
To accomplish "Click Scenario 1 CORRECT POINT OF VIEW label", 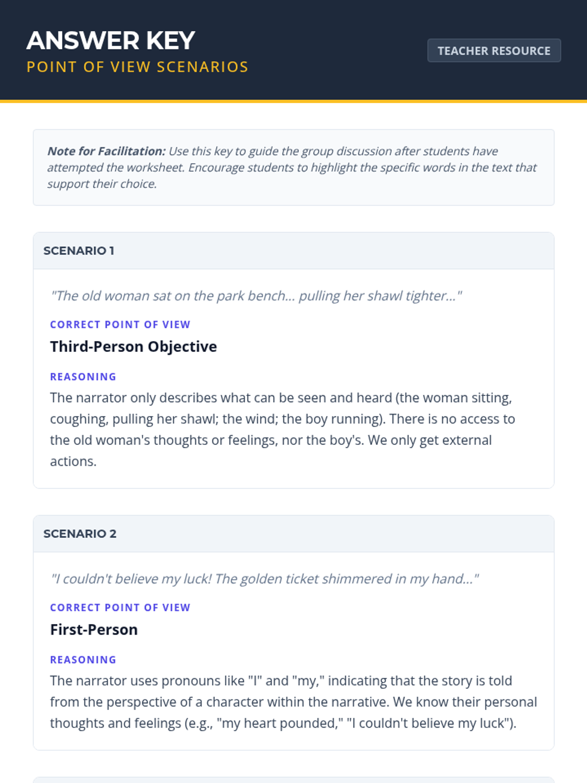I will (120, 324).
